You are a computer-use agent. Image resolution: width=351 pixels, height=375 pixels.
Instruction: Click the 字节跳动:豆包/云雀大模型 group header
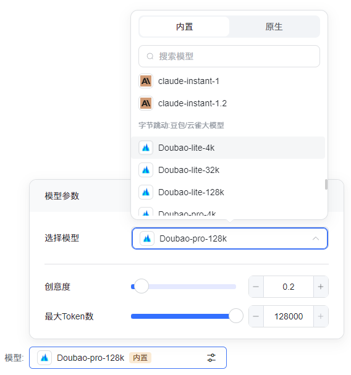[181, 125]
